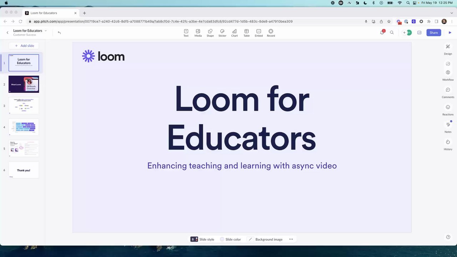
Task: Click the Loom extension icon in Chrome
Action: (x=399, y=21)
